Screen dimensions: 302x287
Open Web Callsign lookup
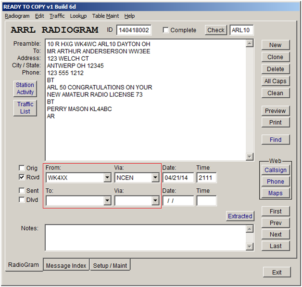tap(276, 170)
